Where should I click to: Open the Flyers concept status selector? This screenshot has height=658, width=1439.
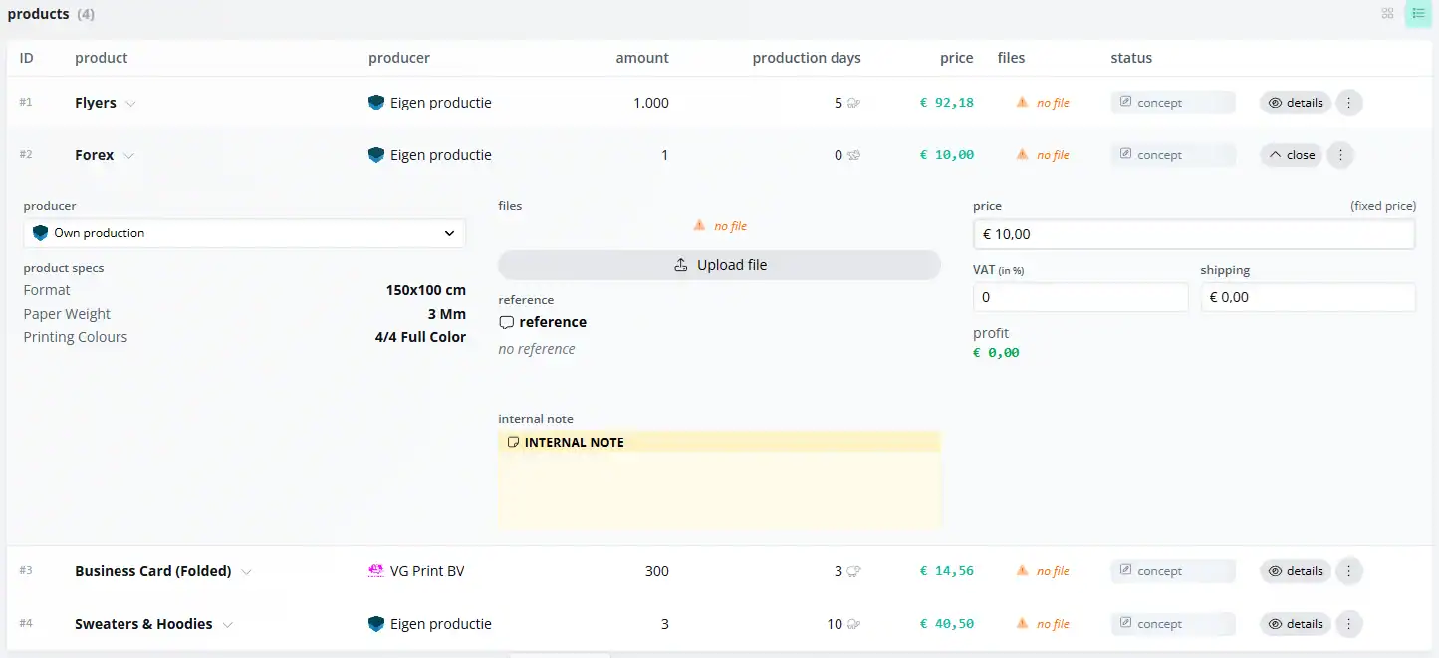1173,103
